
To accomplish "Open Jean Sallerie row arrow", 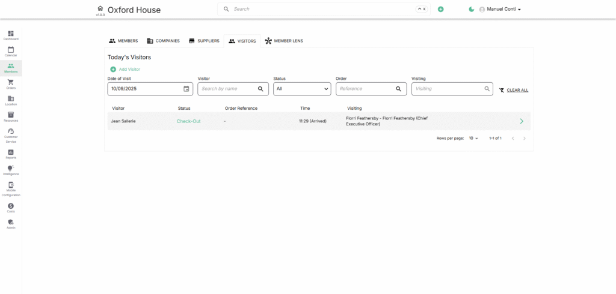I will (x=521, y=121).
